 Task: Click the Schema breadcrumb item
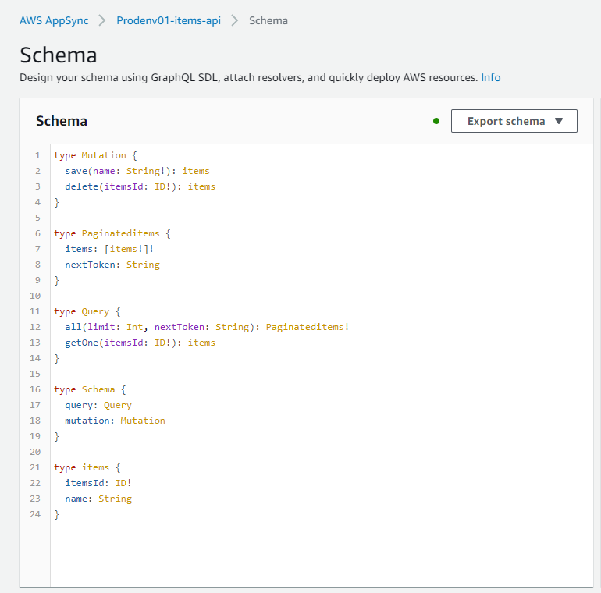[268, 20]
